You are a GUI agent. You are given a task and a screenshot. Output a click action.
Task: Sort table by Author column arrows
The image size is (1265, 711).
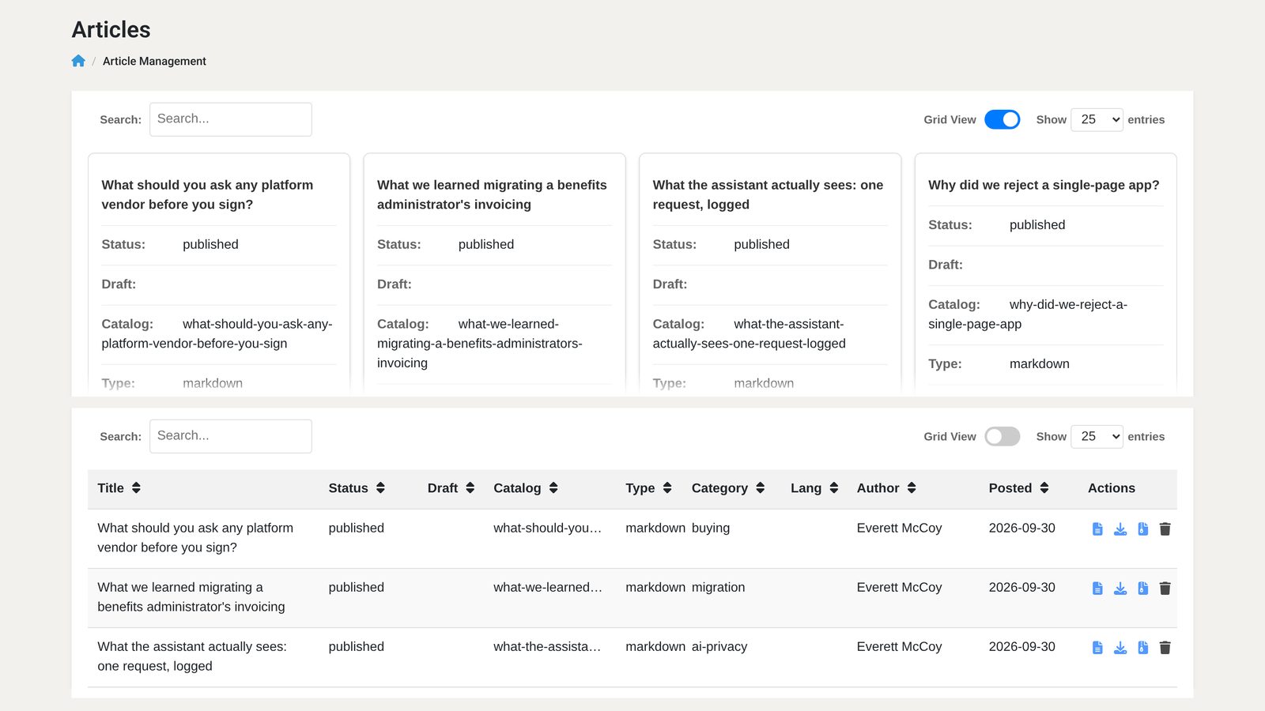(x=912, y=488)
